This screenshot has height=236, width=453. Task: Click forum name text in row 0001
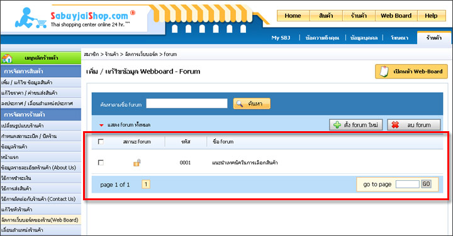pyautogui.click(x=245, y=163)
